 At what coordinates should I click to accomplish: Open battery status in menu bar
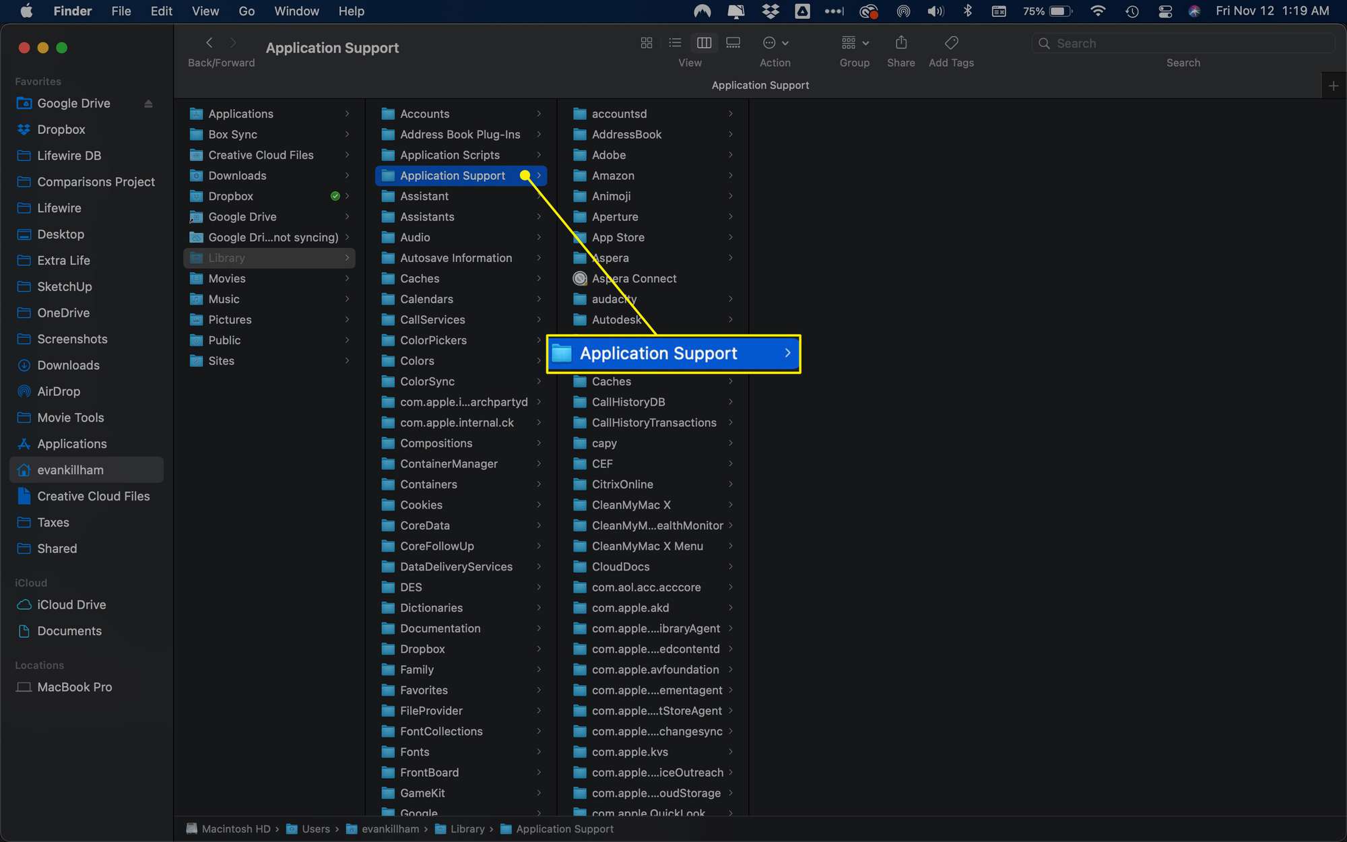pos(1047,11)
